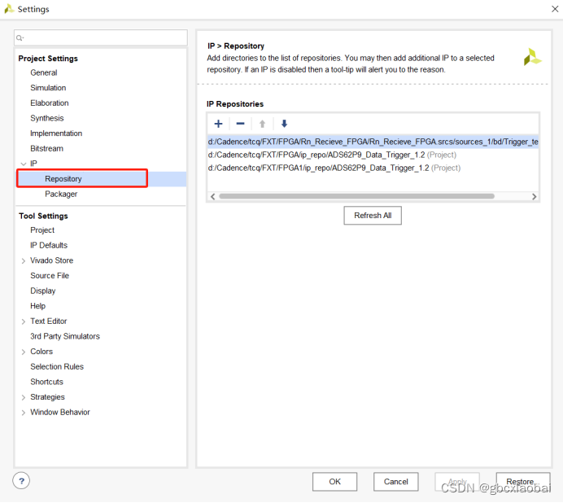The image size is (563, 503).
Task: Select the Rn_Recieve_FPGA.srcs repository path
Action: [x=373, y=142]
